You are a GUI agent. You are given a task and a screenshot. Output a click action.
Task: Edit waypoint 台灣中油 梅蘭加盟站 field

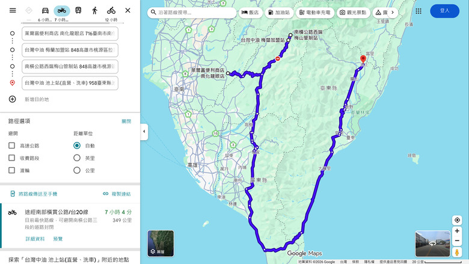click(x=70, y=50)
